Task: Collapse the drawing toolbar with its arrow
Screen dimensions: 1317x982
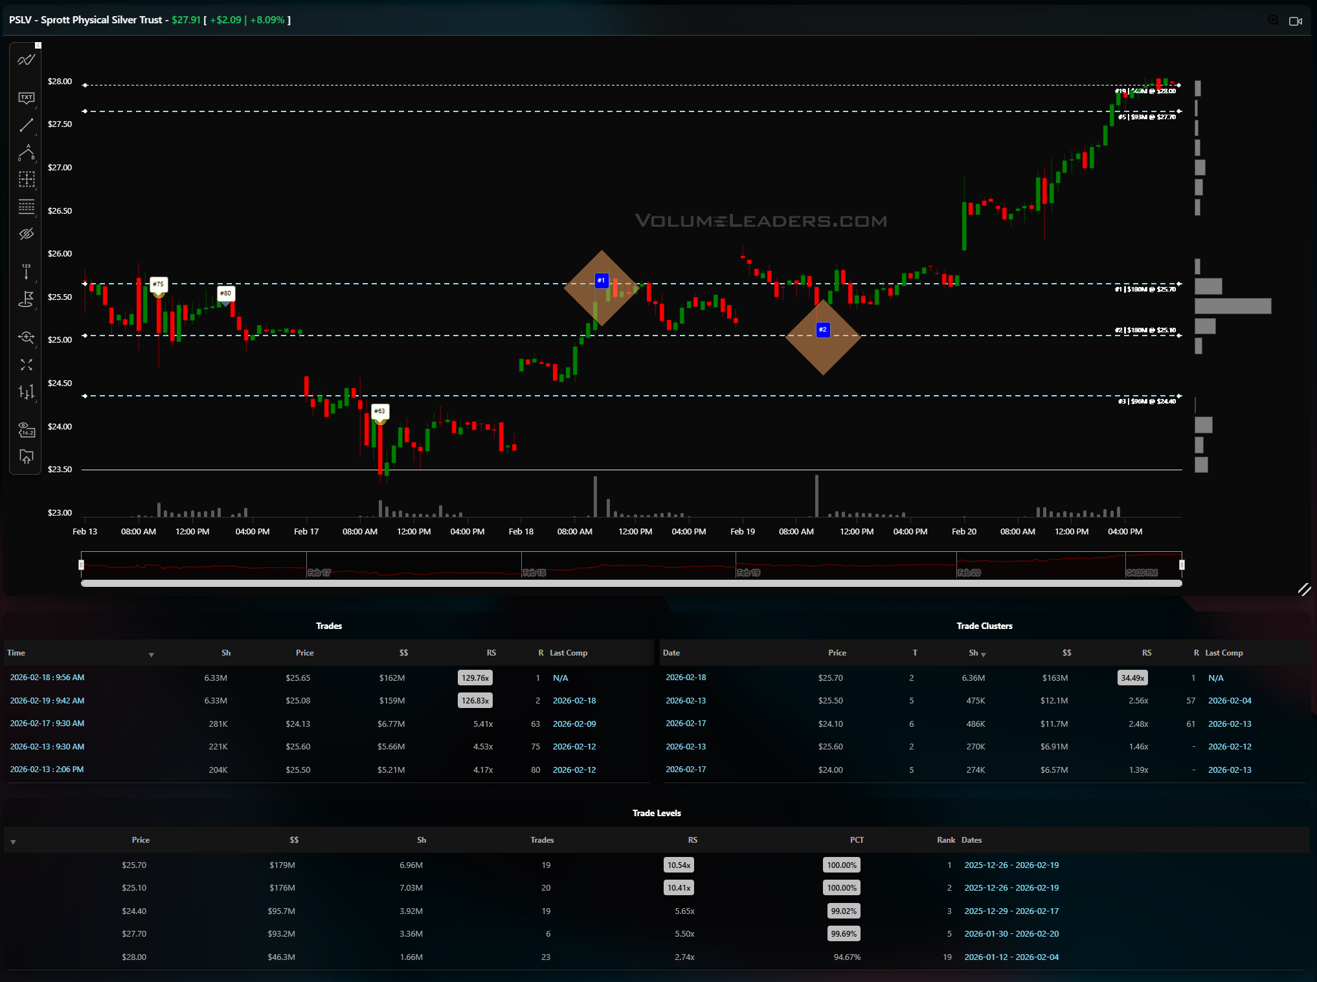Action: click(38, 45)
